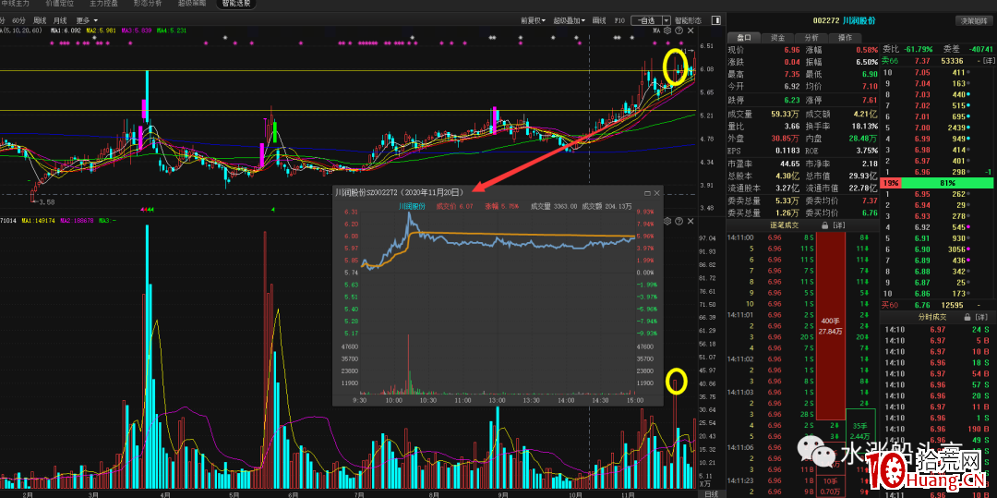Click sell level 5 price 7.00
Viewport: 997px width, 498px height.
coord(922,128)
